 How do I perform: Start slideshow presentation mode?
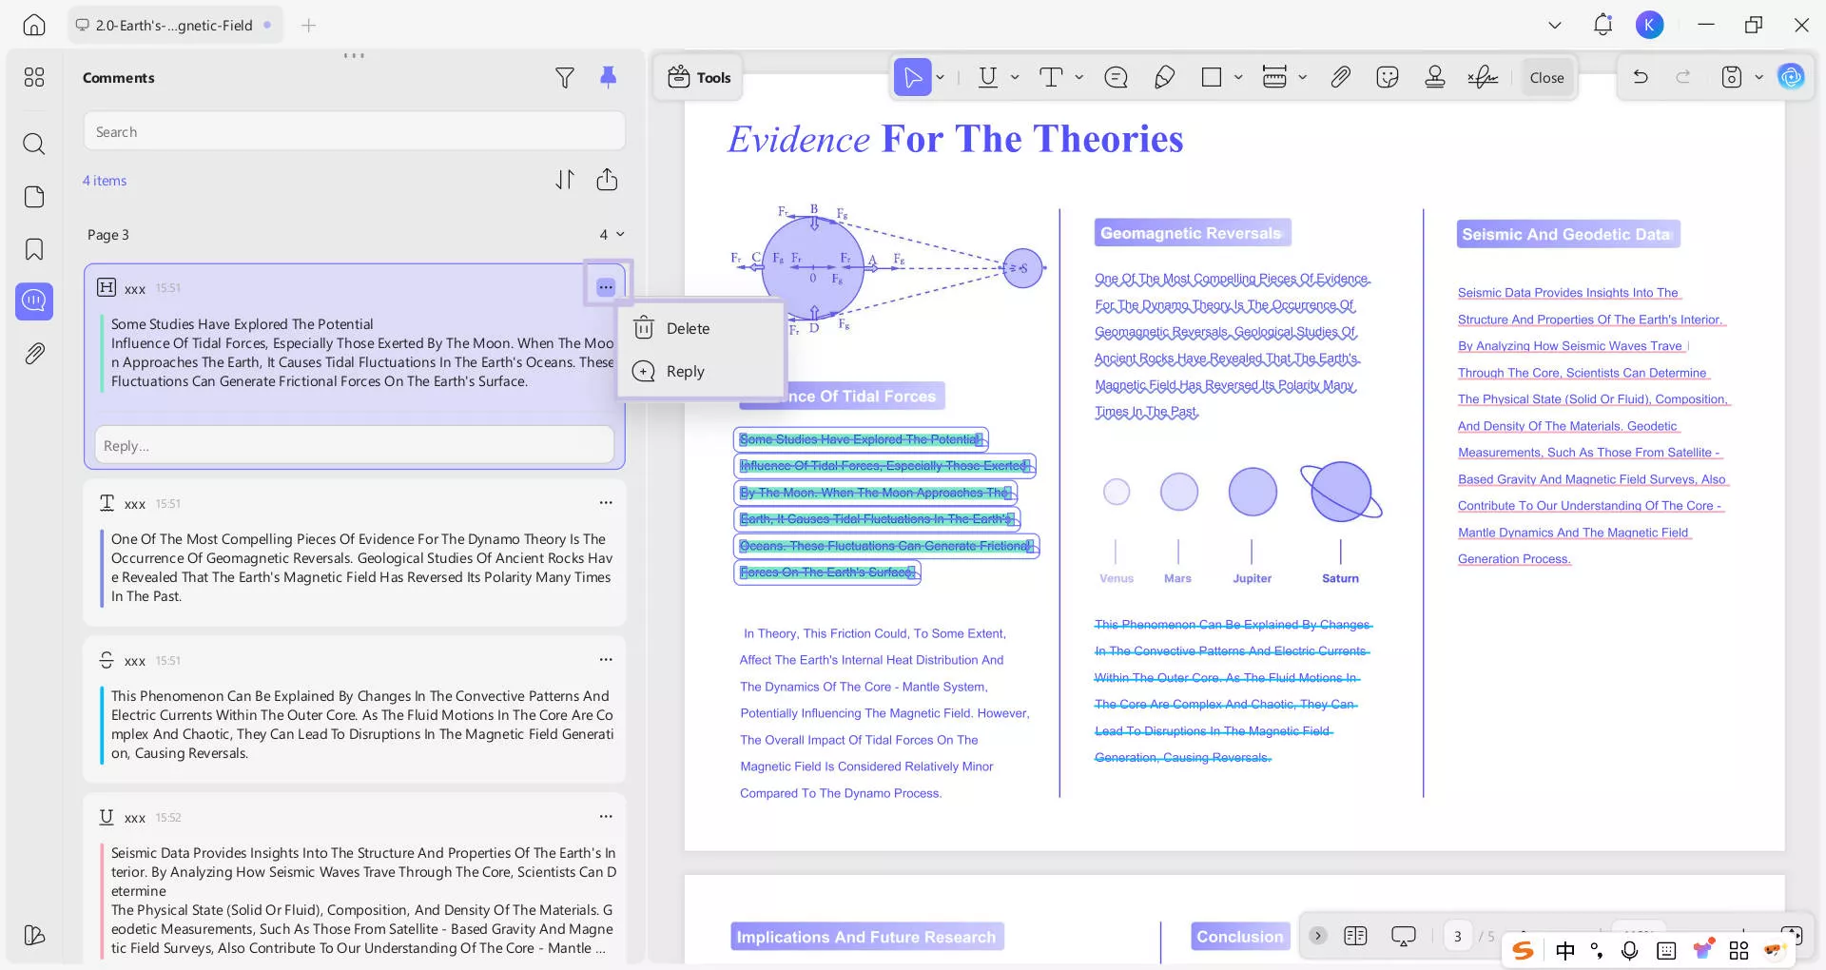1403,936
